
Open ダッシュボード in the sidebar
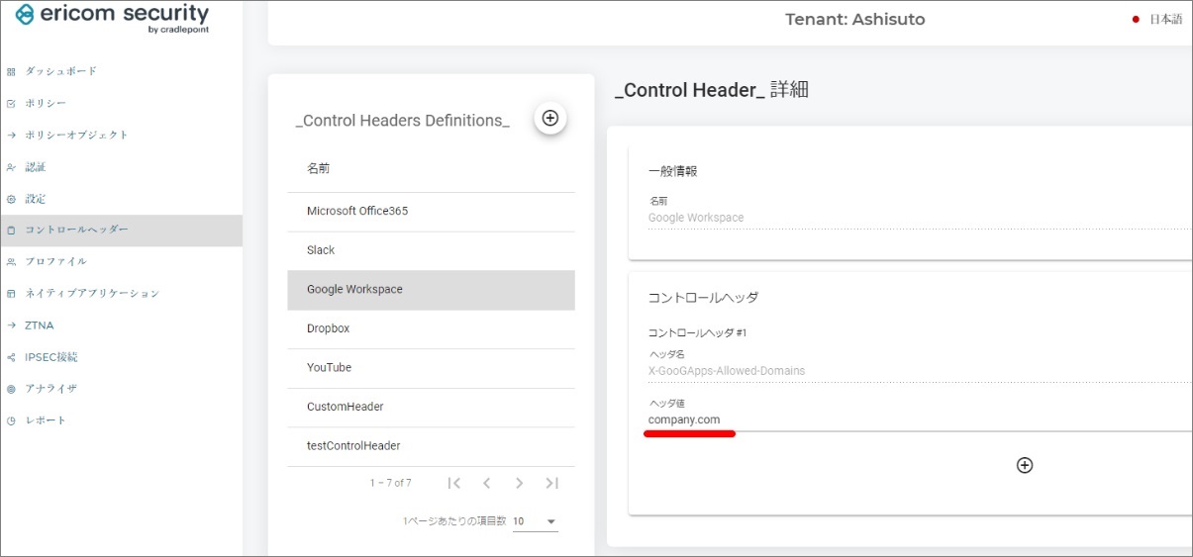(60, 71)
